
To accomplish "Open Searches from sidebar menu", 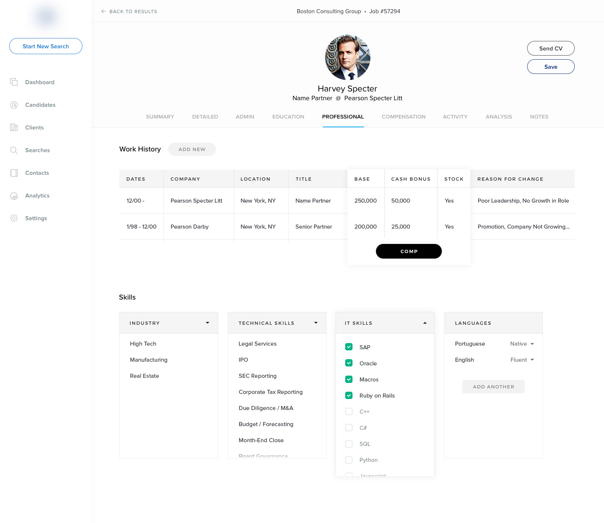I will 37,150.
